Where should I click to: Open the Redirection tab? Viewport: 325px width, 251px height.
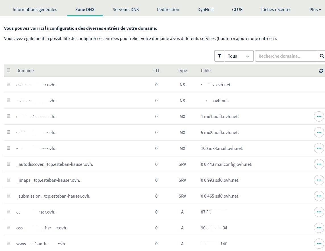tap(168, 10)
